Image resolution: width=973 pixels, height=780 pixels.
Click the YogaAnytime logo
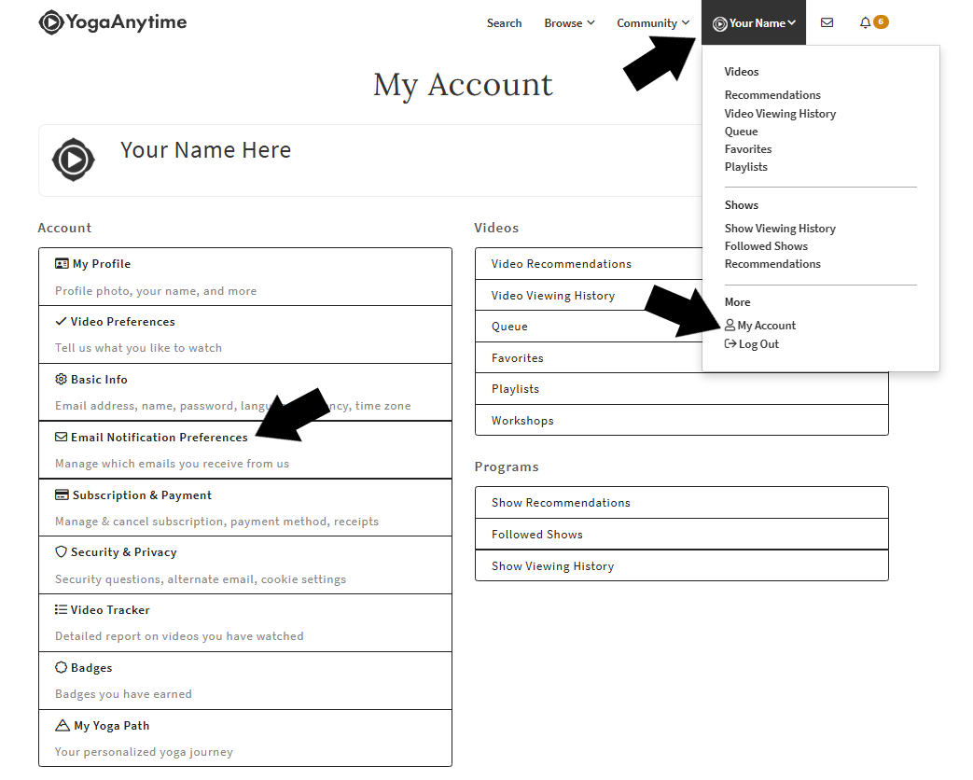(x=112, y=22)
